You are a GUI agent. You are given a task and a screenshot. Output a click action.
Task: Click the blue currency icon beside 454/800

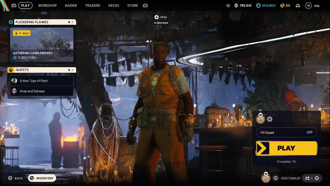tap(258, 5)
